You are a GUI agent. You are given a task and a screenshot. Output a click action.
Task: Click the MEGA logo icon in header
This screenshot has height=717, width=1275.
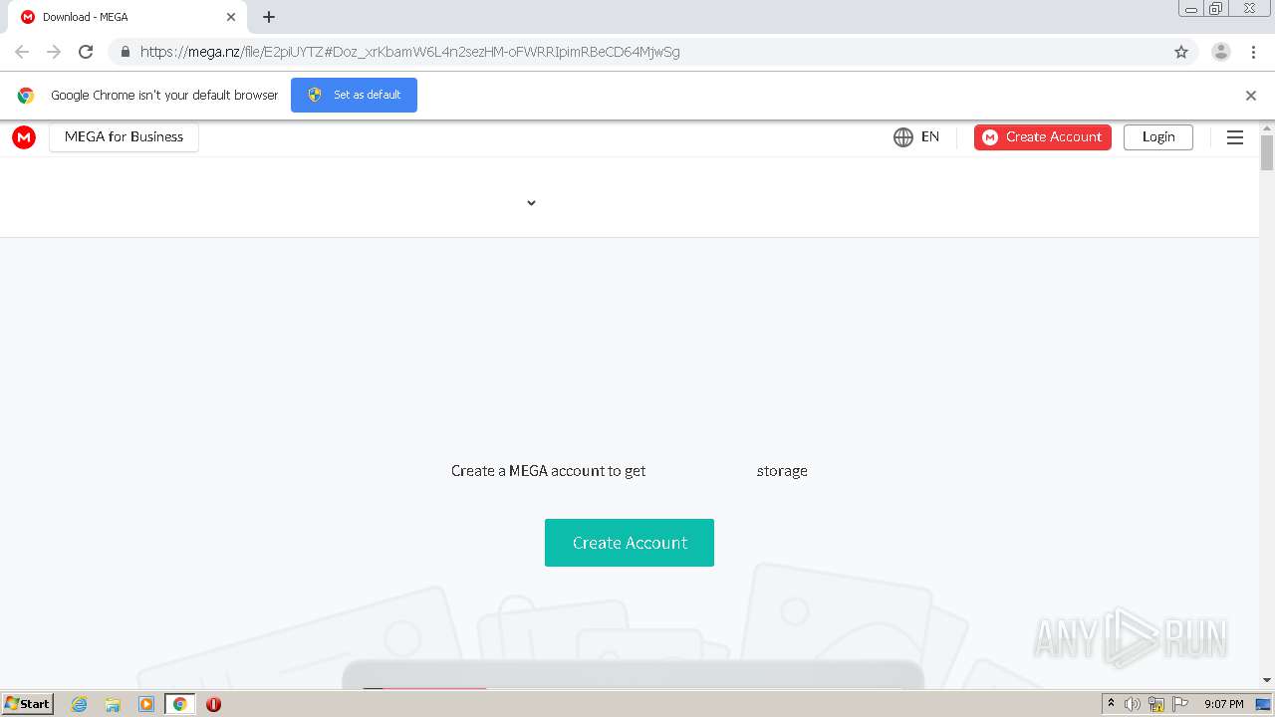click(24, 137)
